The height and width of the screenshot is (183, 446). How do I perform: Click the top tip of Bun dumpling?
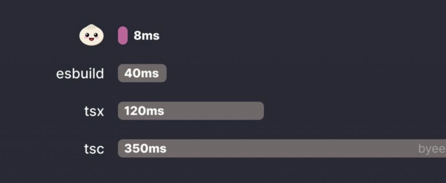tap(92, 25)
